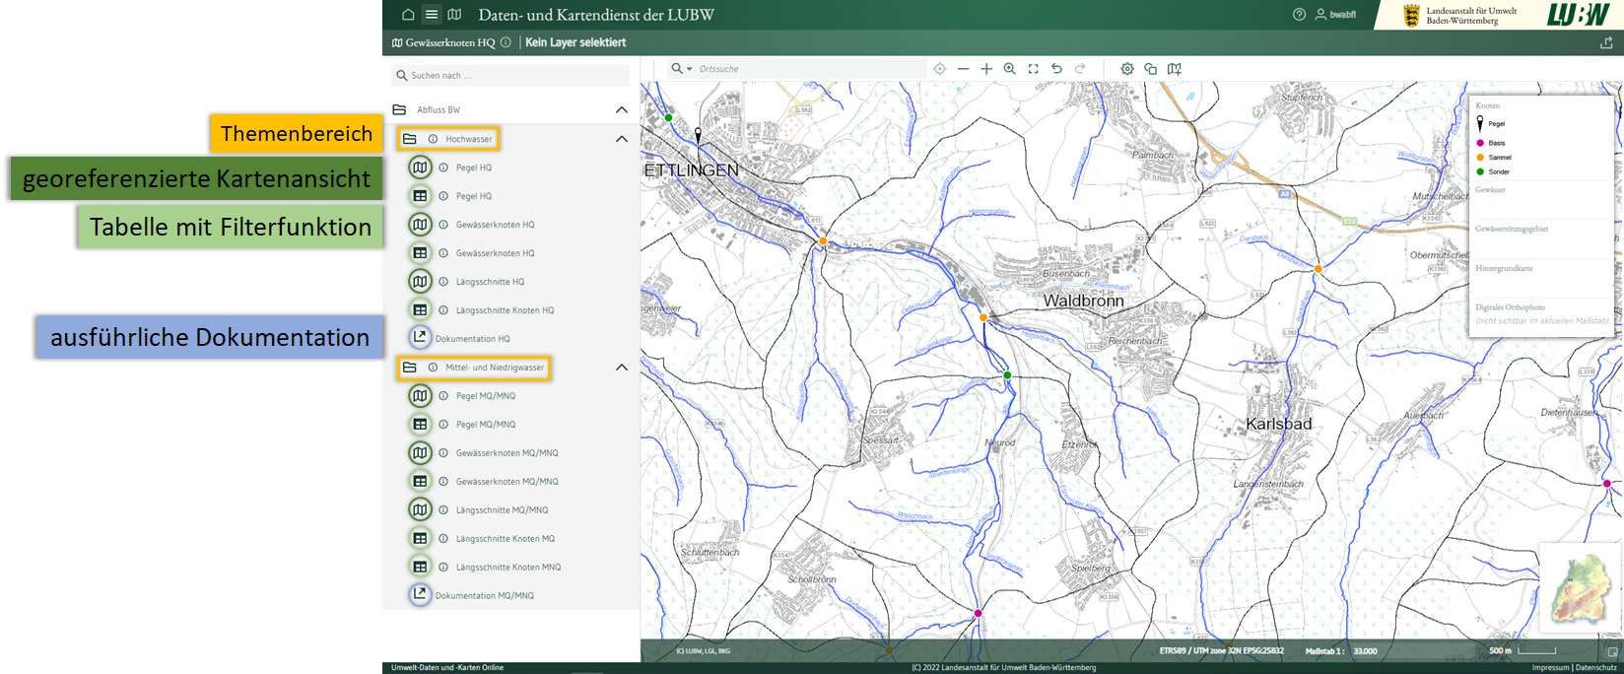Zoom out with the minus icon
Image resolution: width=1624 pixels, height=674 pixels.
click(963, 69)
